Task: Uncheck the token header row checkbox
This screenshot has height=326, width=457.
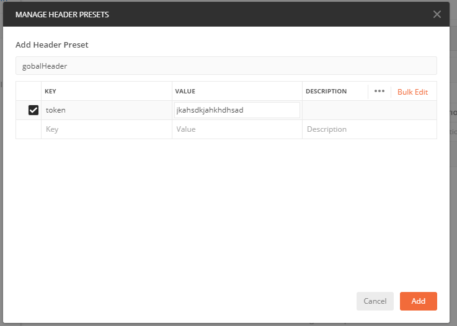Action: click(33, 110)
